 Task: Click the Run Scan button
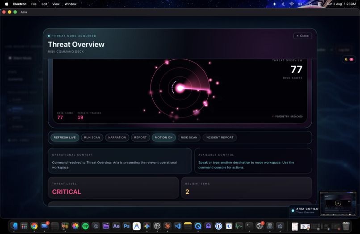(92, 138)
